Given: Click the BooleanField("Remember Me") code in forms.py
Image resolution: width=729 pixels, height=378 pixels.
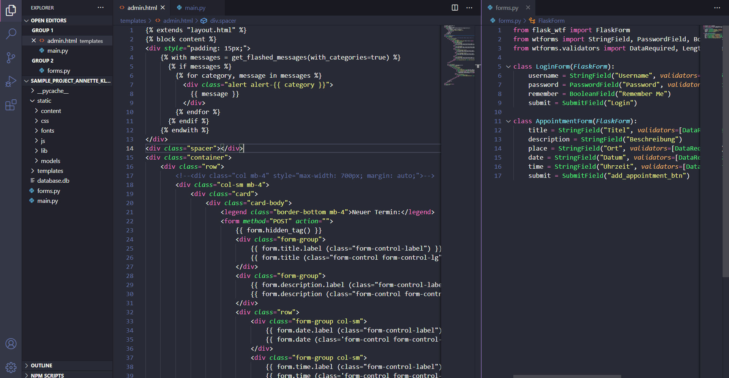Looking at the screenshot, I should [x=620, y=94].
